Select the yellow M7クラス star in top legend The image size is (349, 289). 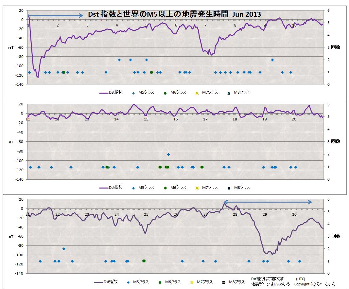(x=197, y=93)
